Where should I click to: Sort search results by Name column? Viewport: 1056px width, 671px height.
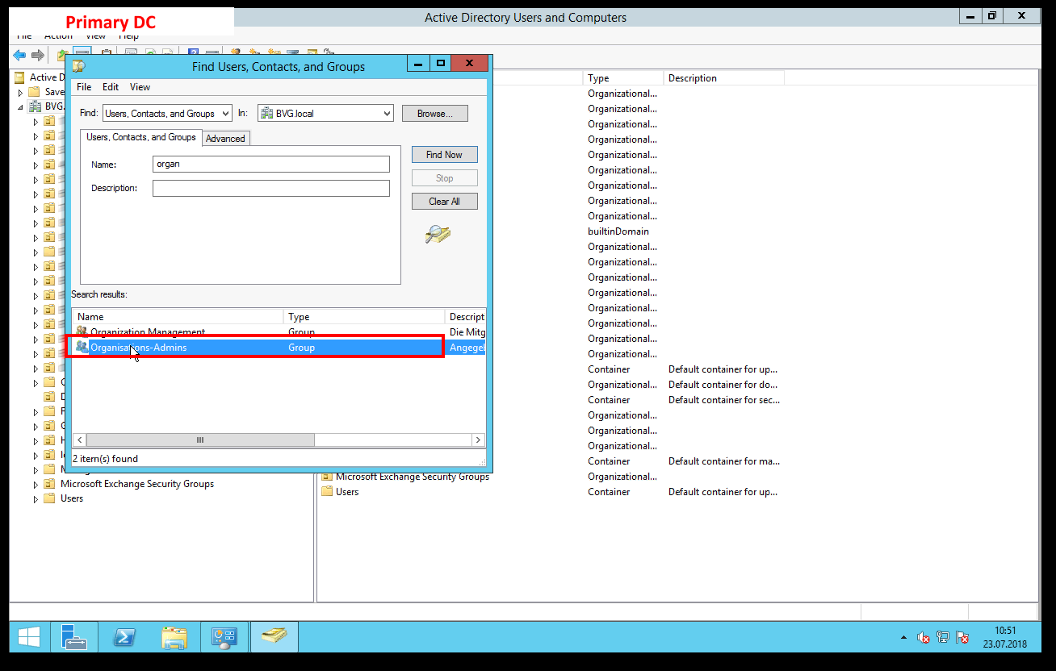click(178, 317)
